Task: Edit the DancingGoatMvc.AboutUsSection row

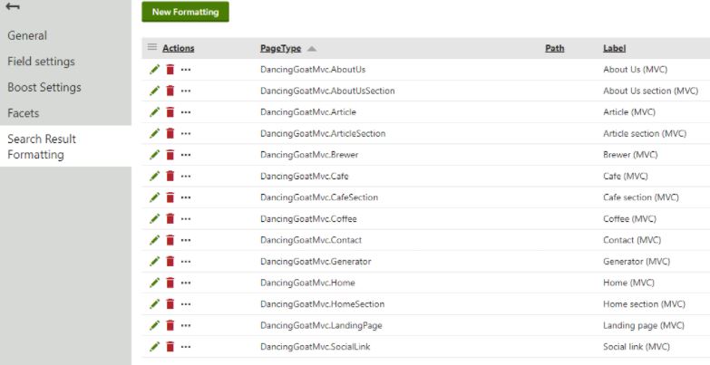Action: tap(155, 91)
